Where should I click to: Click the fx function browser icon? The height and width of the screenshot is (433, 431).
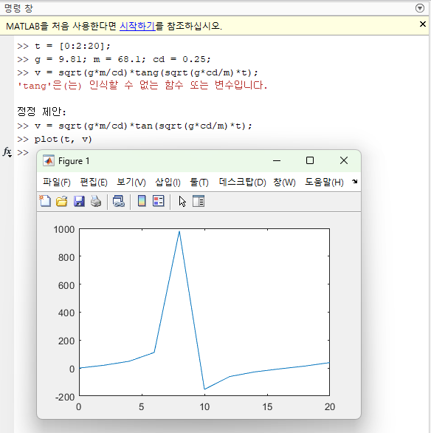point(7,151)
